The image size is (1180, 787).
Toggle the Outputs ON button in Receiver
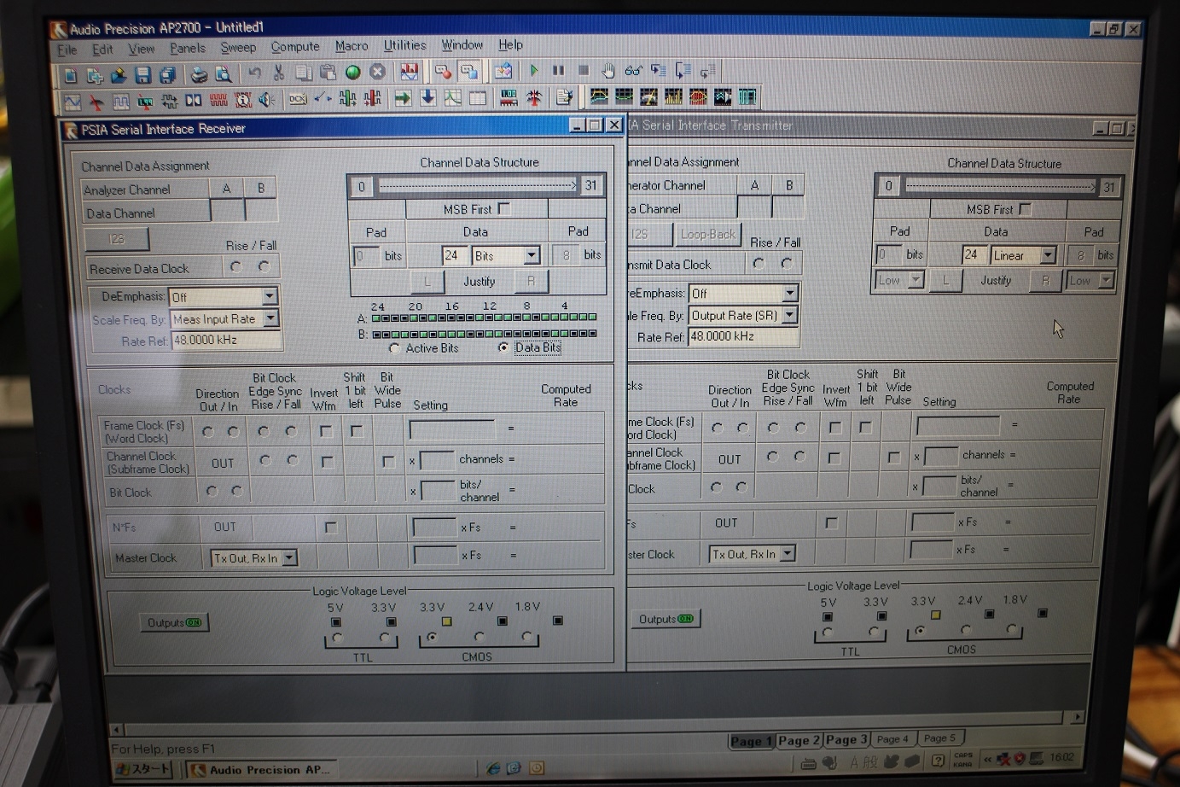coord(174,622)
